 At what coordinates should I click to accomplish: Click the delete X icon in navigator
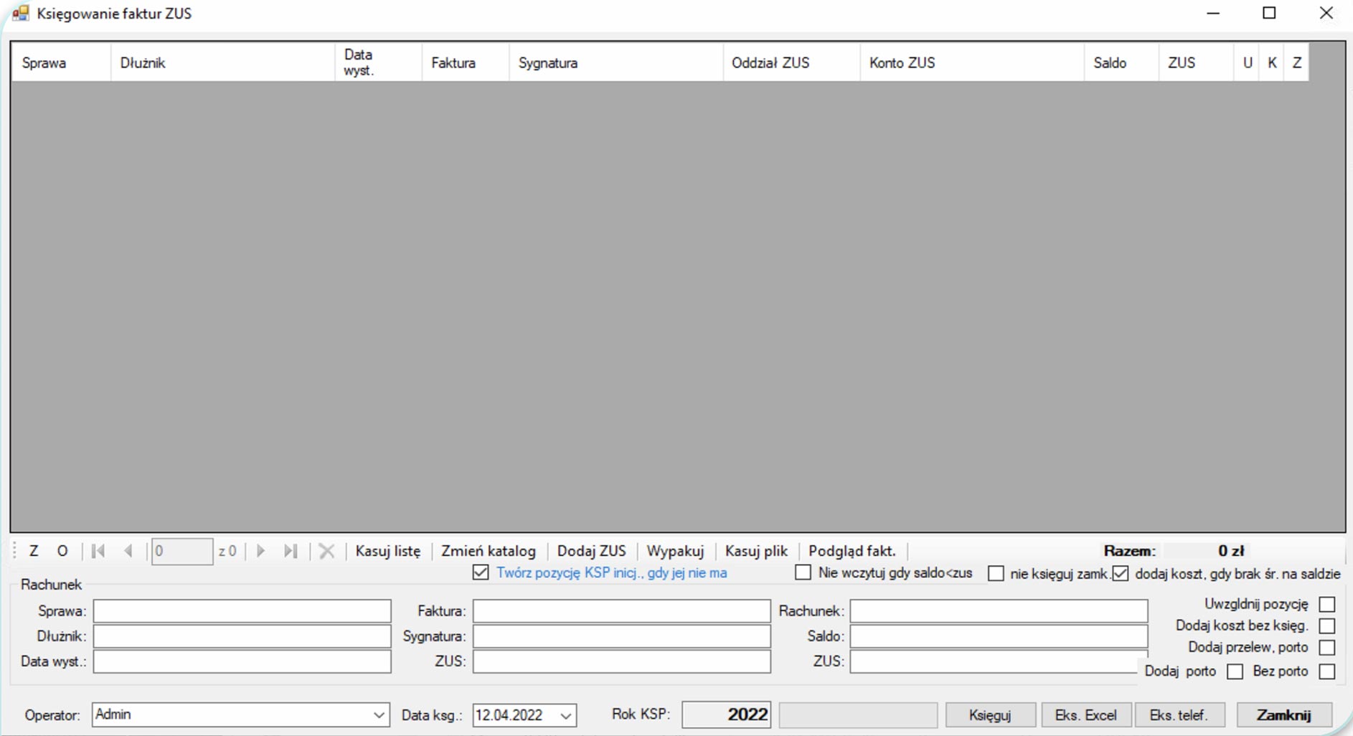click(326, 551)
